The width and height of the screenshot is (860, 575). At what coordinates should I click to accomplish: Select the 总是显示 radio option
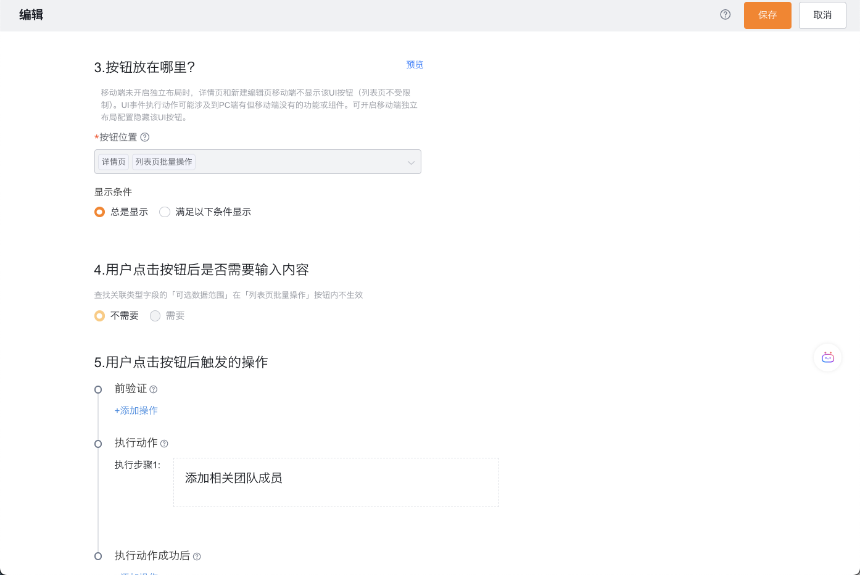click(x=99, y=212)
